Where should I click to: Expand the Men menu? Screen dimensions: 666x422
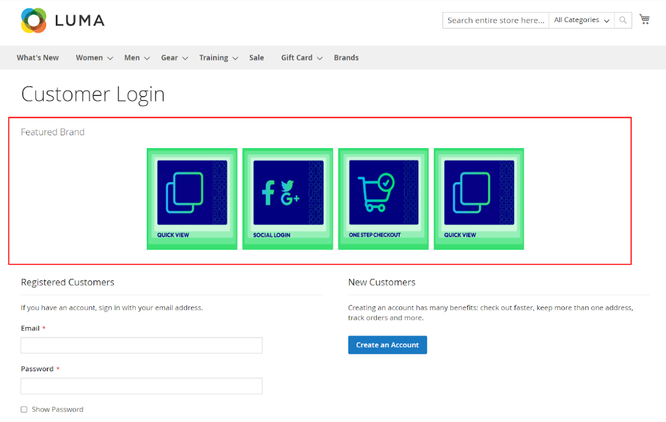point(136,58)
